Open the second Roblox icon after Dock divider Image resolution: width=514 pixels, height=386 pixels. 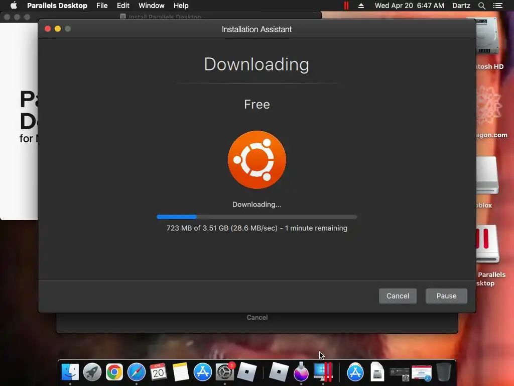coord(279,372)
